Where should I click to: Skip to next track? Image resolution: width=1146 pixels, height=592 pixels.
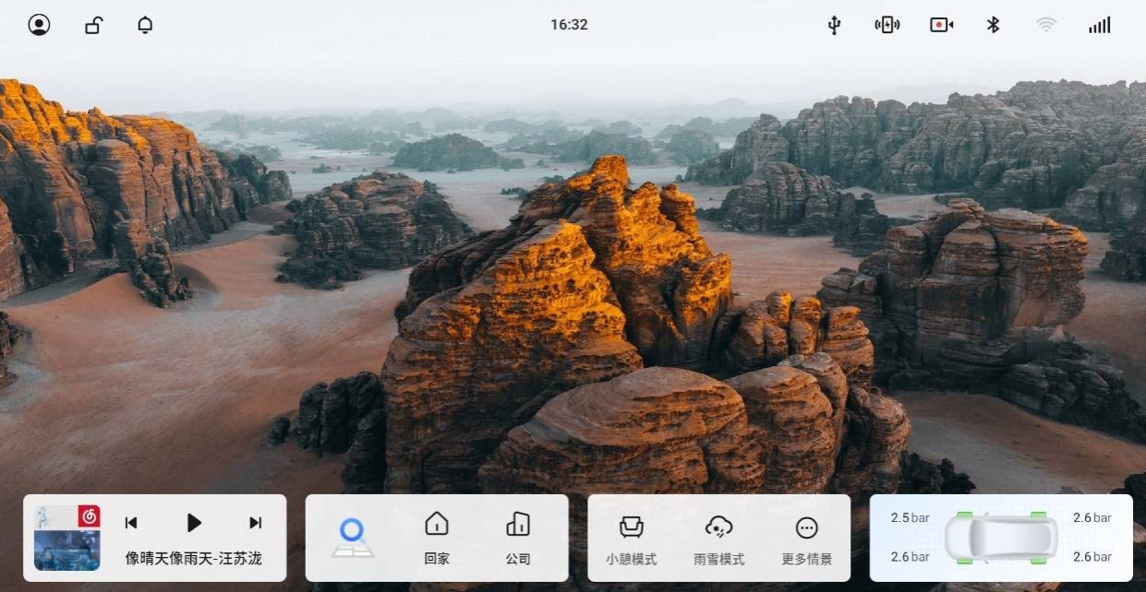click(x=256, y=523)
